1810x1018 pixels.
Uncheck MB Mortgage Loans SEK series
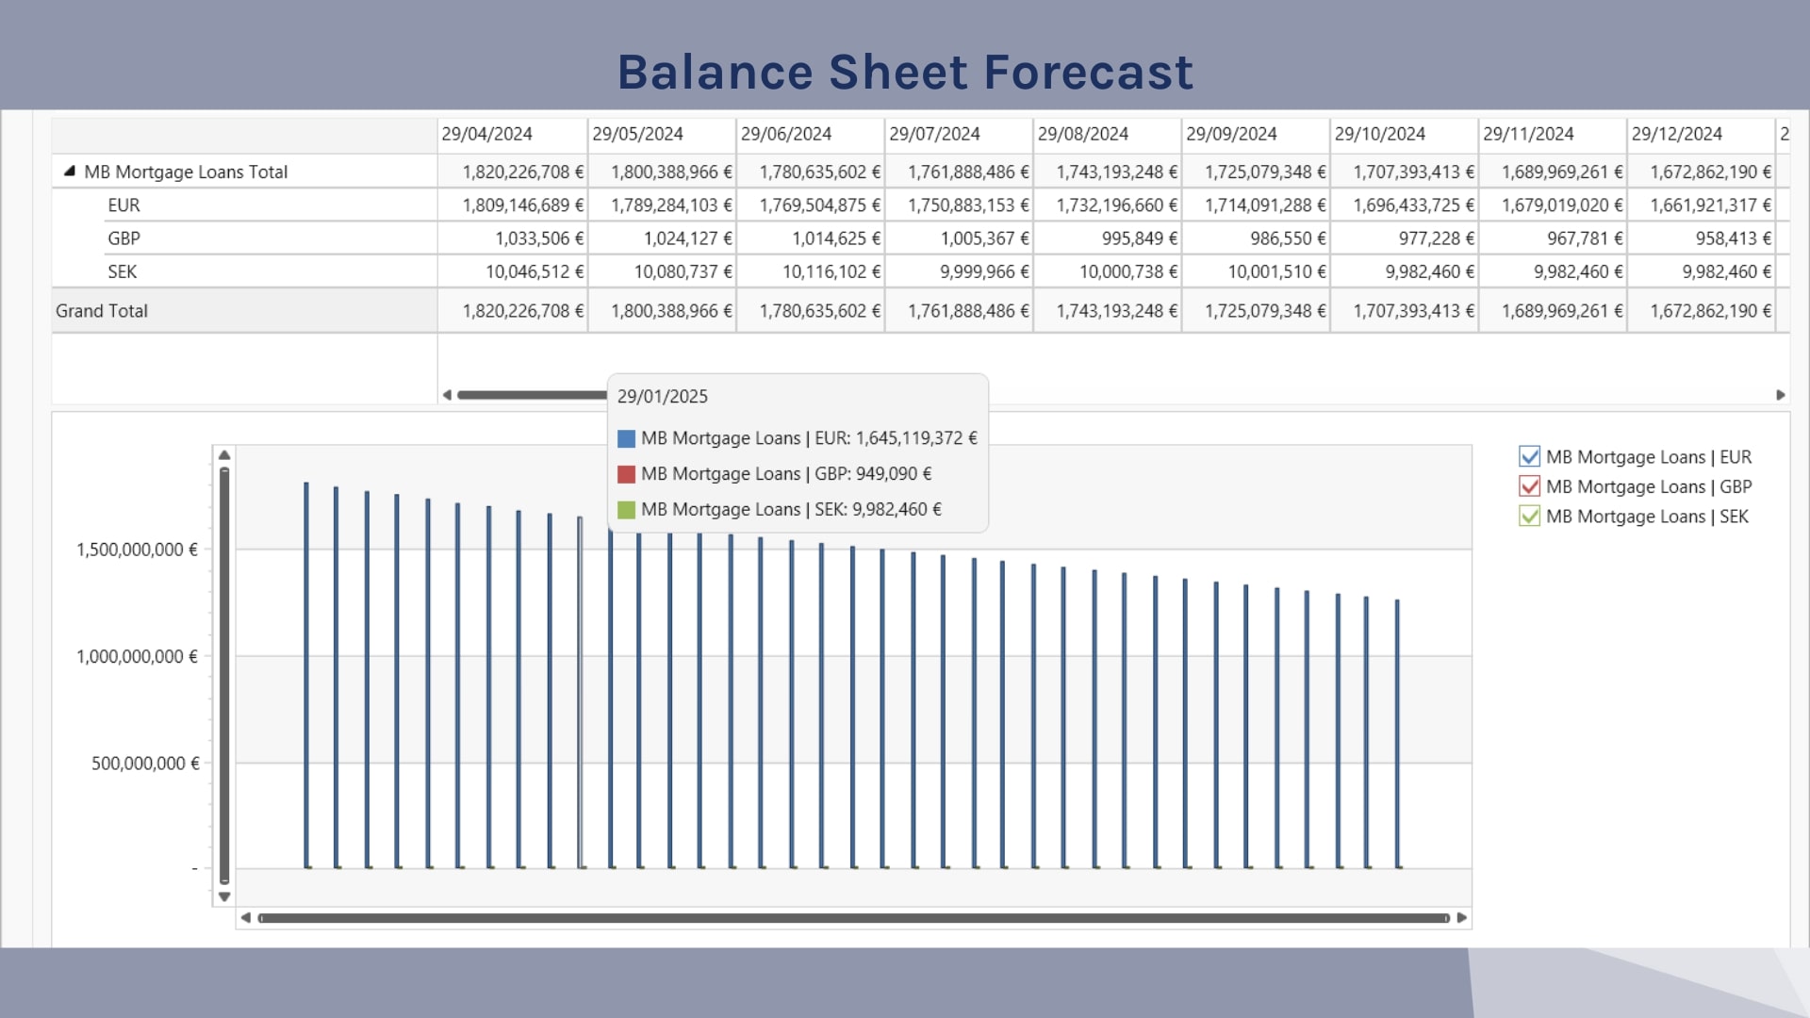[x=1529, y=517]
